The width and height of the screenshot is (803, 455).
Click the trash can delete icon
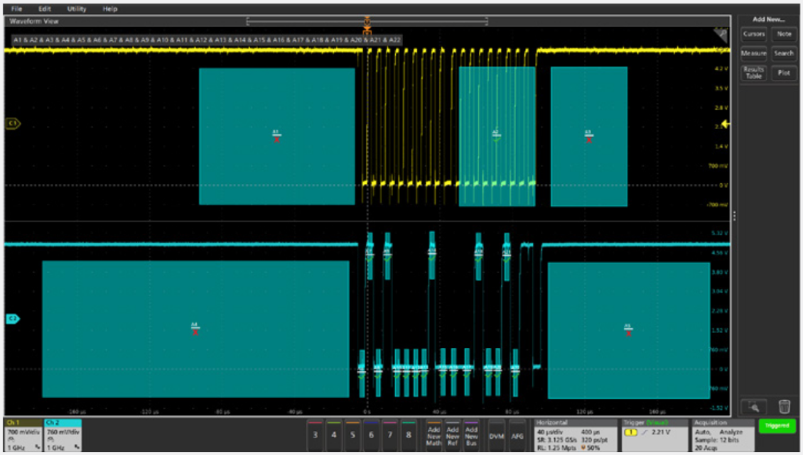[x=784, y=407]
